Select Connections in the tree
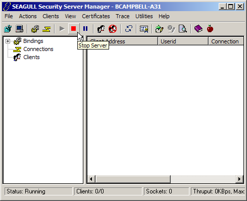Image resolution: width=247 pixels, height=201 pixels. [38, 49]
